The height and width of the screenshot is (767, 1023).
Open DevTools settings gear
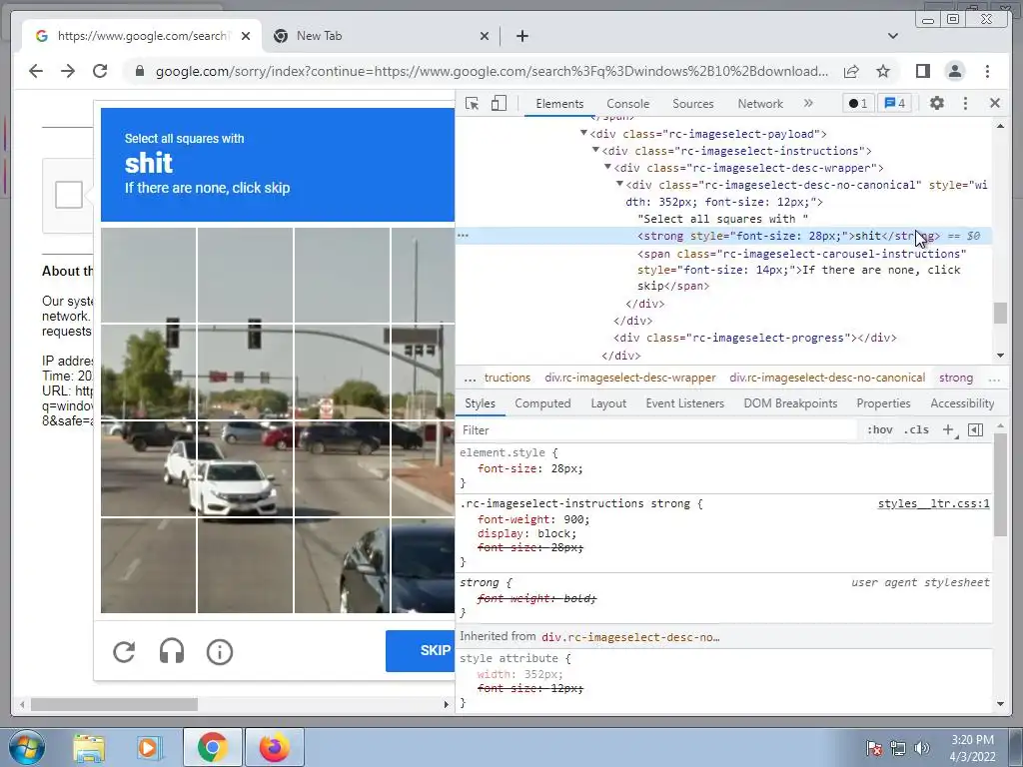pyautogui.click(x=936, y=103)
